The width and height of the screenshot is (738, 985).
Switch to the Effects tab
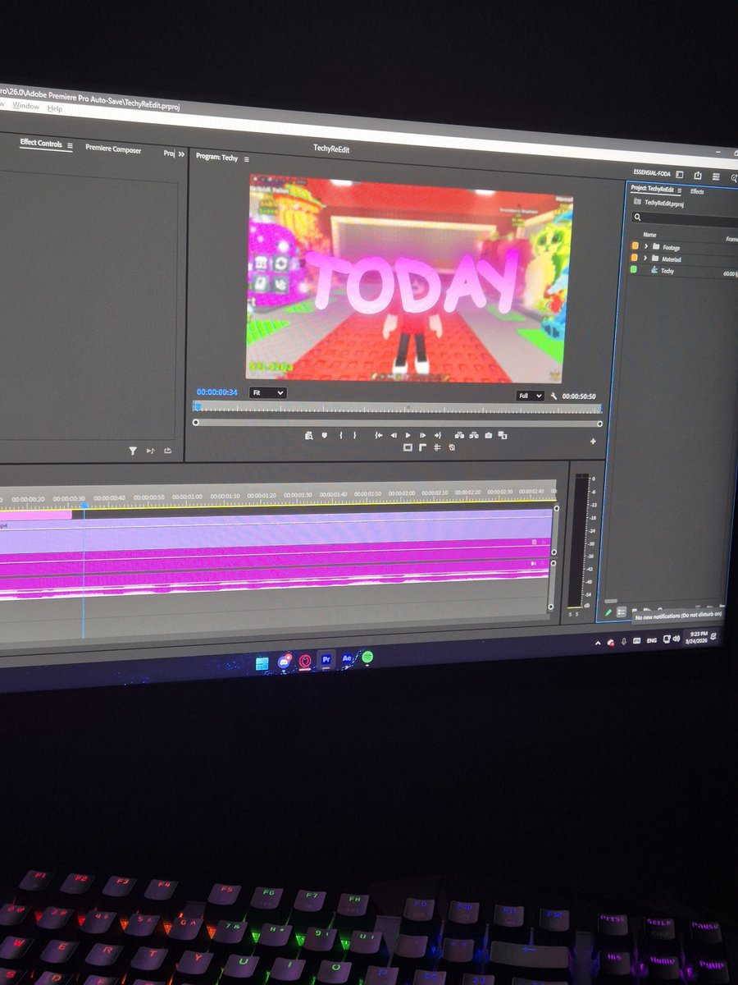[x=697, y=191]
